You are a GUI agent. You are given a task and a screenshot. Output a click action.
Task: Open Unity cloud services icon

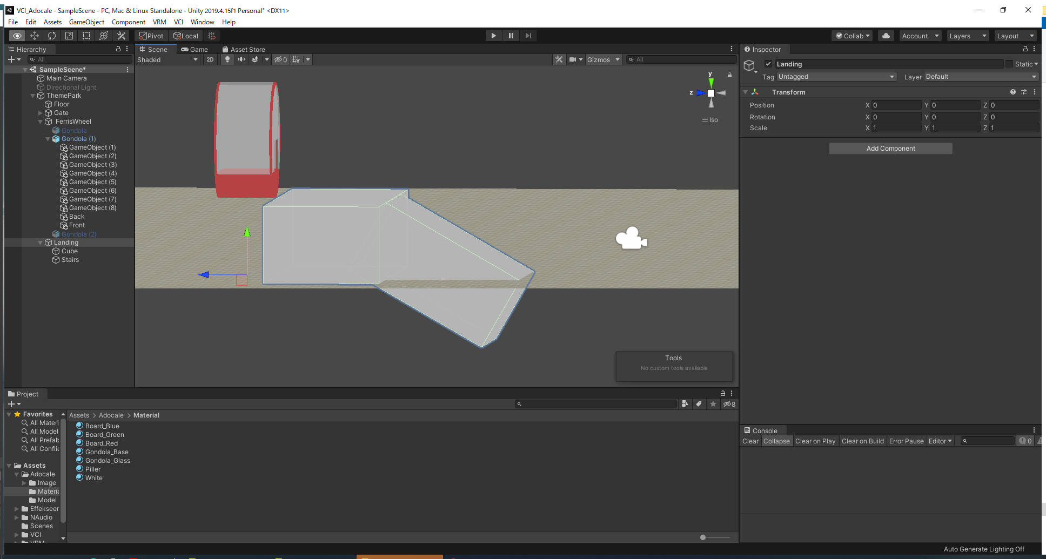coord(886,36)
